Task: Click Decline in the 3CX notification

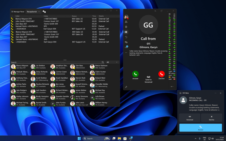Action: click(x=212, y=118)
